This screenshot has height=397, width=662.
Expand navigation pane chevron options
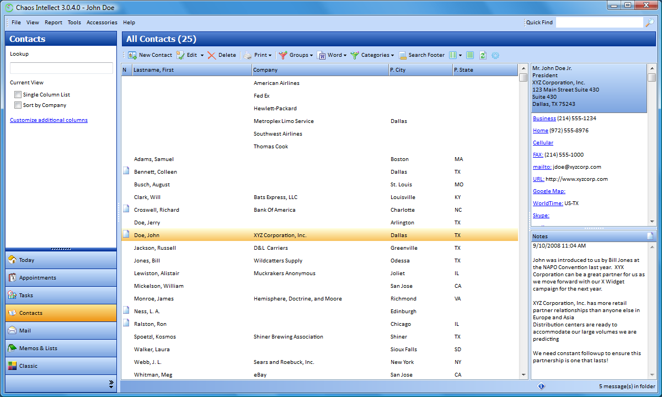[x=111, y=383]
